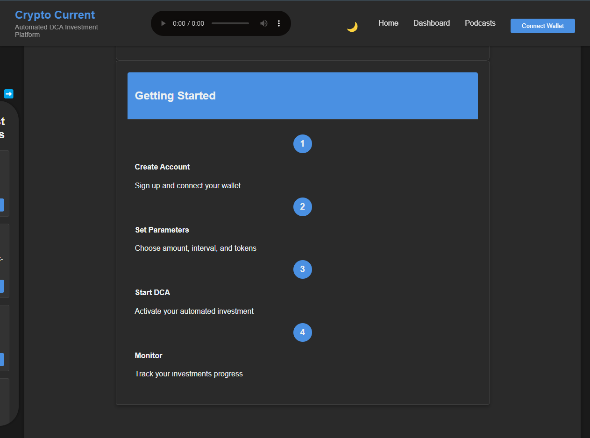Toggle dark mode with the moon icon
This screenshot has width=590, height=438.
(352, 27)
